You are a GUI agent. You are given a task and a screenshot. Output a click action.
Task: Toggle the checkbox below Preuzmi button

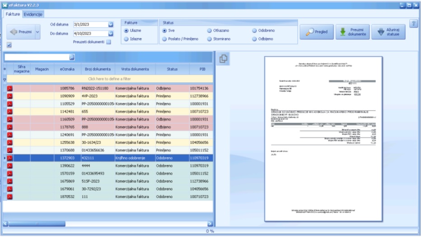pyautogui.click(x=9, y=45)
